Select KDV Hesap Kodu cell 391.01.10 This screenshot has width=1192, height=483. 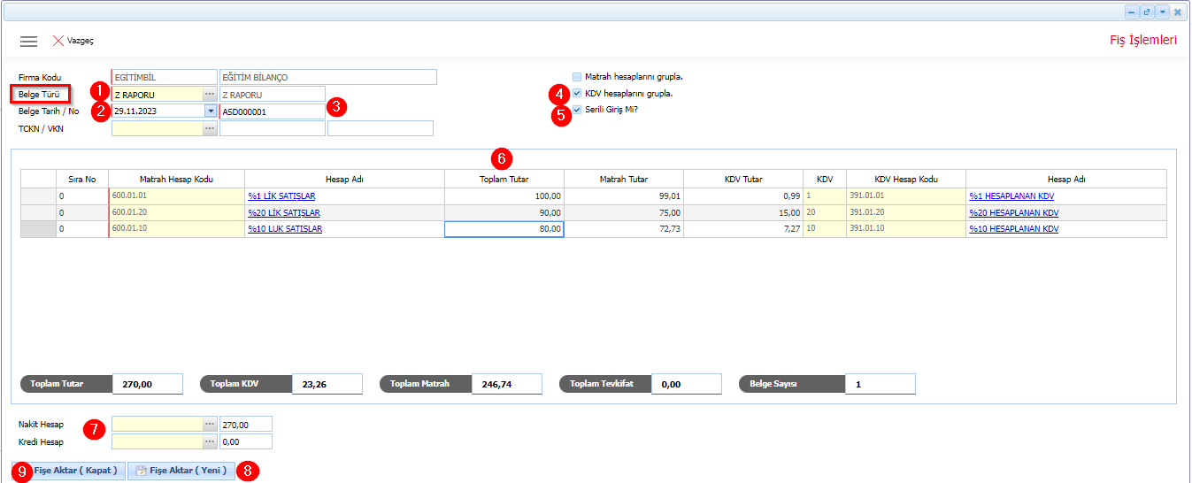(906, 229)
